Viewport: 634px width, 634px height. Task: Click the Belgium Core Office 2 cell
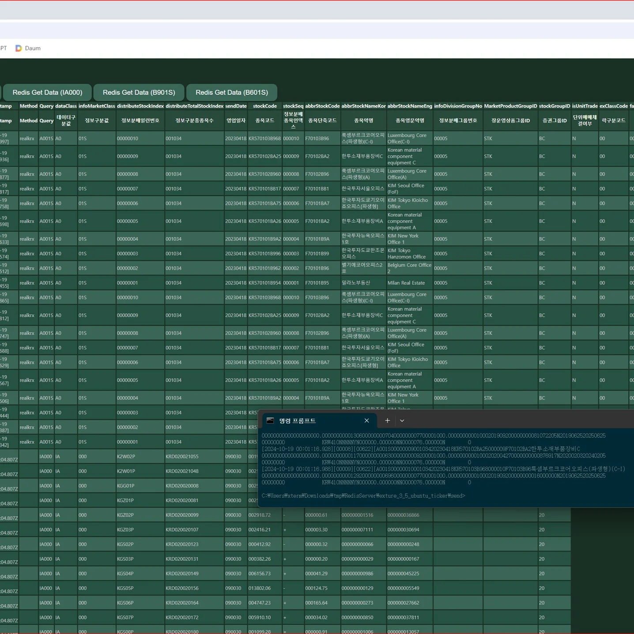point(410,268)
